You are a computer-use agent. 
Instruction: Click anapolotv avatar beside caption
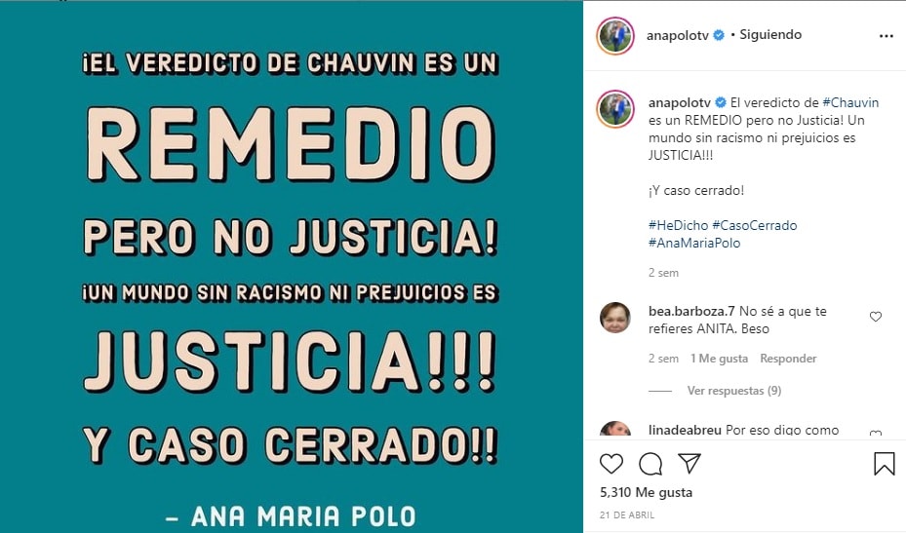(615, 108)
